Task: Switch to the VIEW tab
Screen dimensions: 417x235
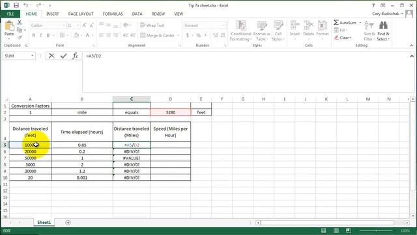Action: (179, 14)
